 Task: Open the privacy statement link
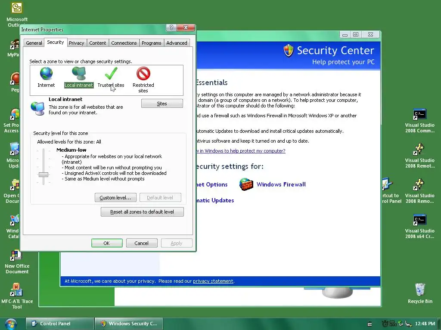tap(213, 281)
